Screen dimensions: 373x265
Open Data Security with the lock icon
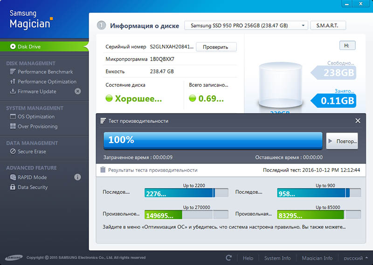tap(14, 187)
